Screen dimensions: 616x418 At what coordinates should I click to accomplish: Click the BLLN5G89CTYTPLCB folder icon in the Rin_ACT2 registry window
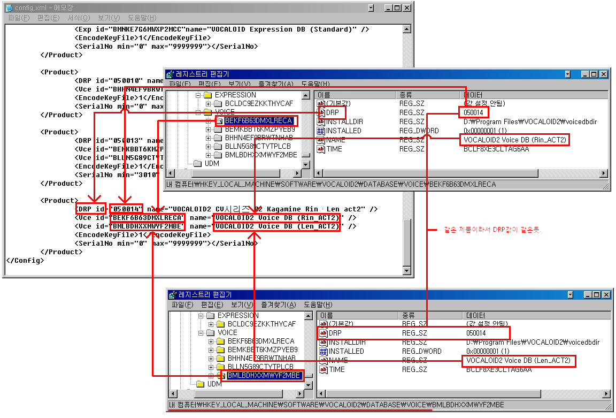218,147
